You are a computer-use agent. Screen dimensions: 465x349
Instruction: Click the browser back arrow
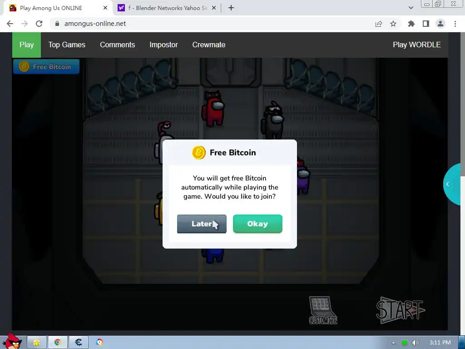pos(10,24)
